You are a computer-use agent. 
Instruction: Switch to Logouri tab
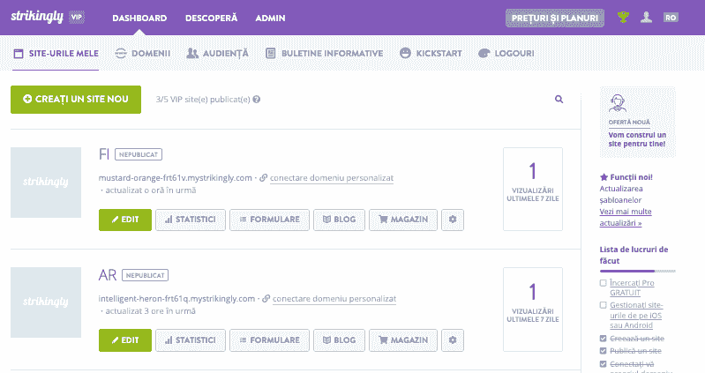pos(506,54)
